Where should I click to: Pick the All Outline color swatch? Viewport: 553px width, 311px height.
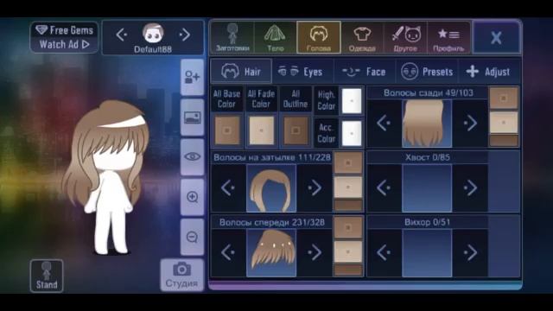tap(296, 130)
